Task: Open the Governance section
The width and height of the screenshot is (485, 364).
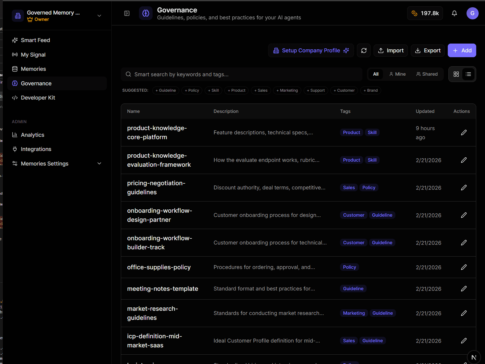Action: tap(36, 83)
